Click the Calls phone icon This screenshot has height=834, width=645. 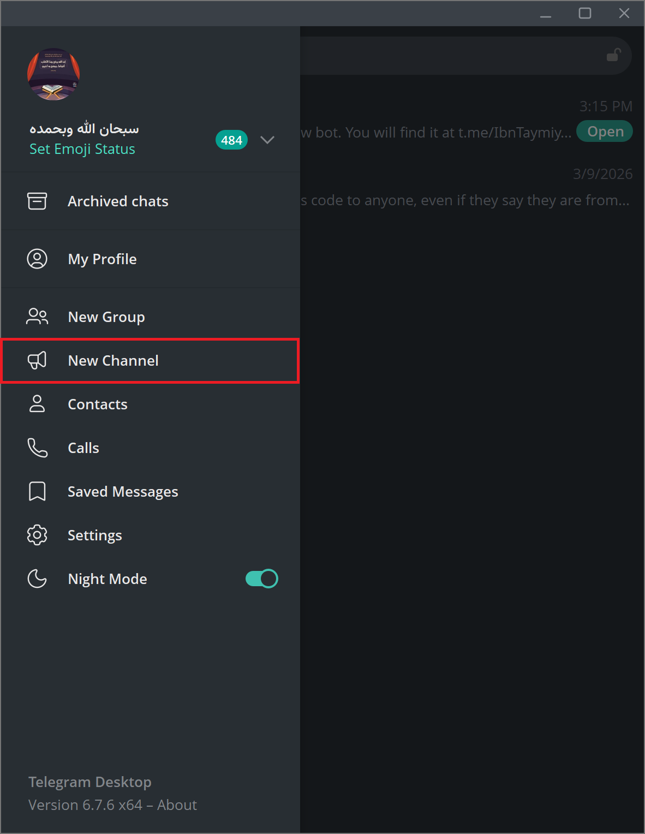coord(37,448)
